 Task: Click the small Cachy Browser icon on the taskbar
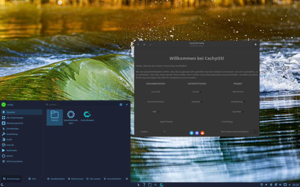156,185
